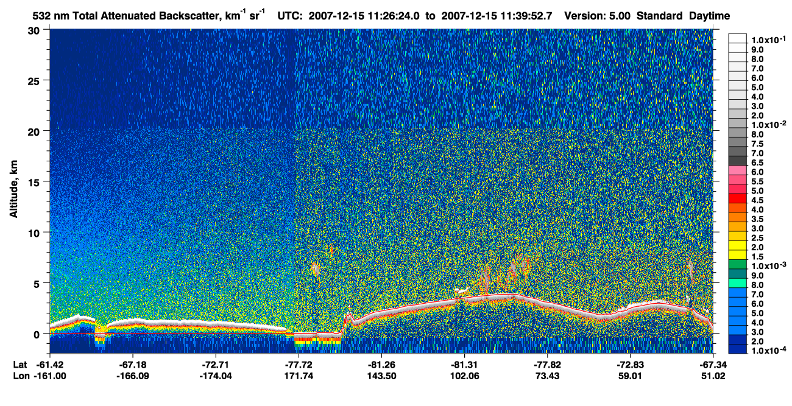Click the colorbar label '3.5'

click(758, 219)
